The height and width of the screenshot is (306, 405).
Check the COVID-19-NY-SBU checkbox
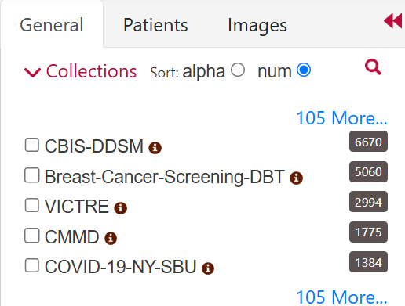click(x=32, y=265)
